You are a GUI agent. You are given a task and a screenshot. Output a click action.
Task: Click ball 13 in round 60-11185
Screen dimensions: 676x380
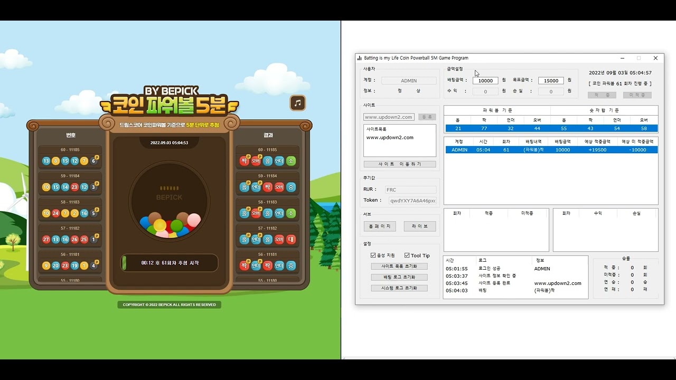pos(46,161)
